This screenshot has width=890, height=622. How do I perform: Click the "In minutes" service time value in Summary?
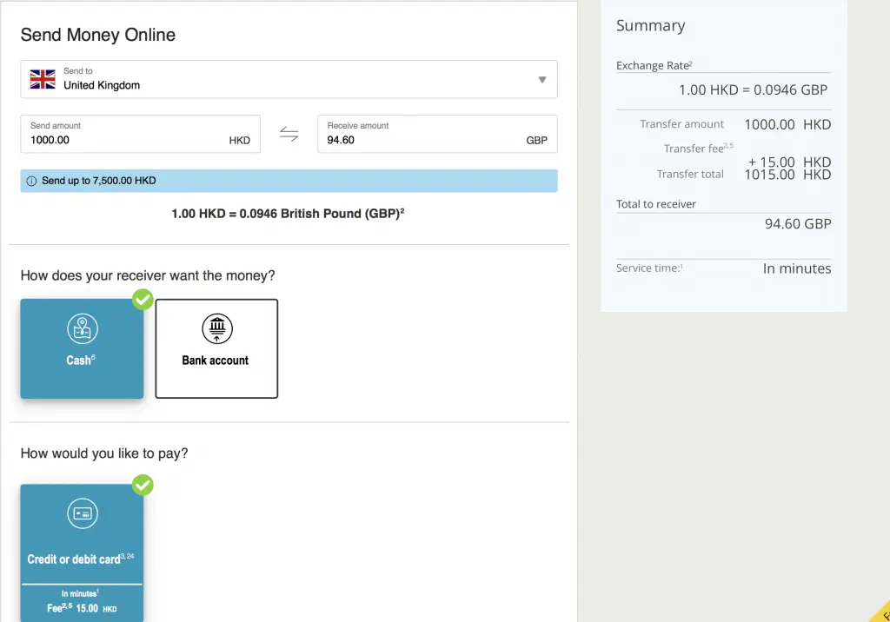pos(796,268)
